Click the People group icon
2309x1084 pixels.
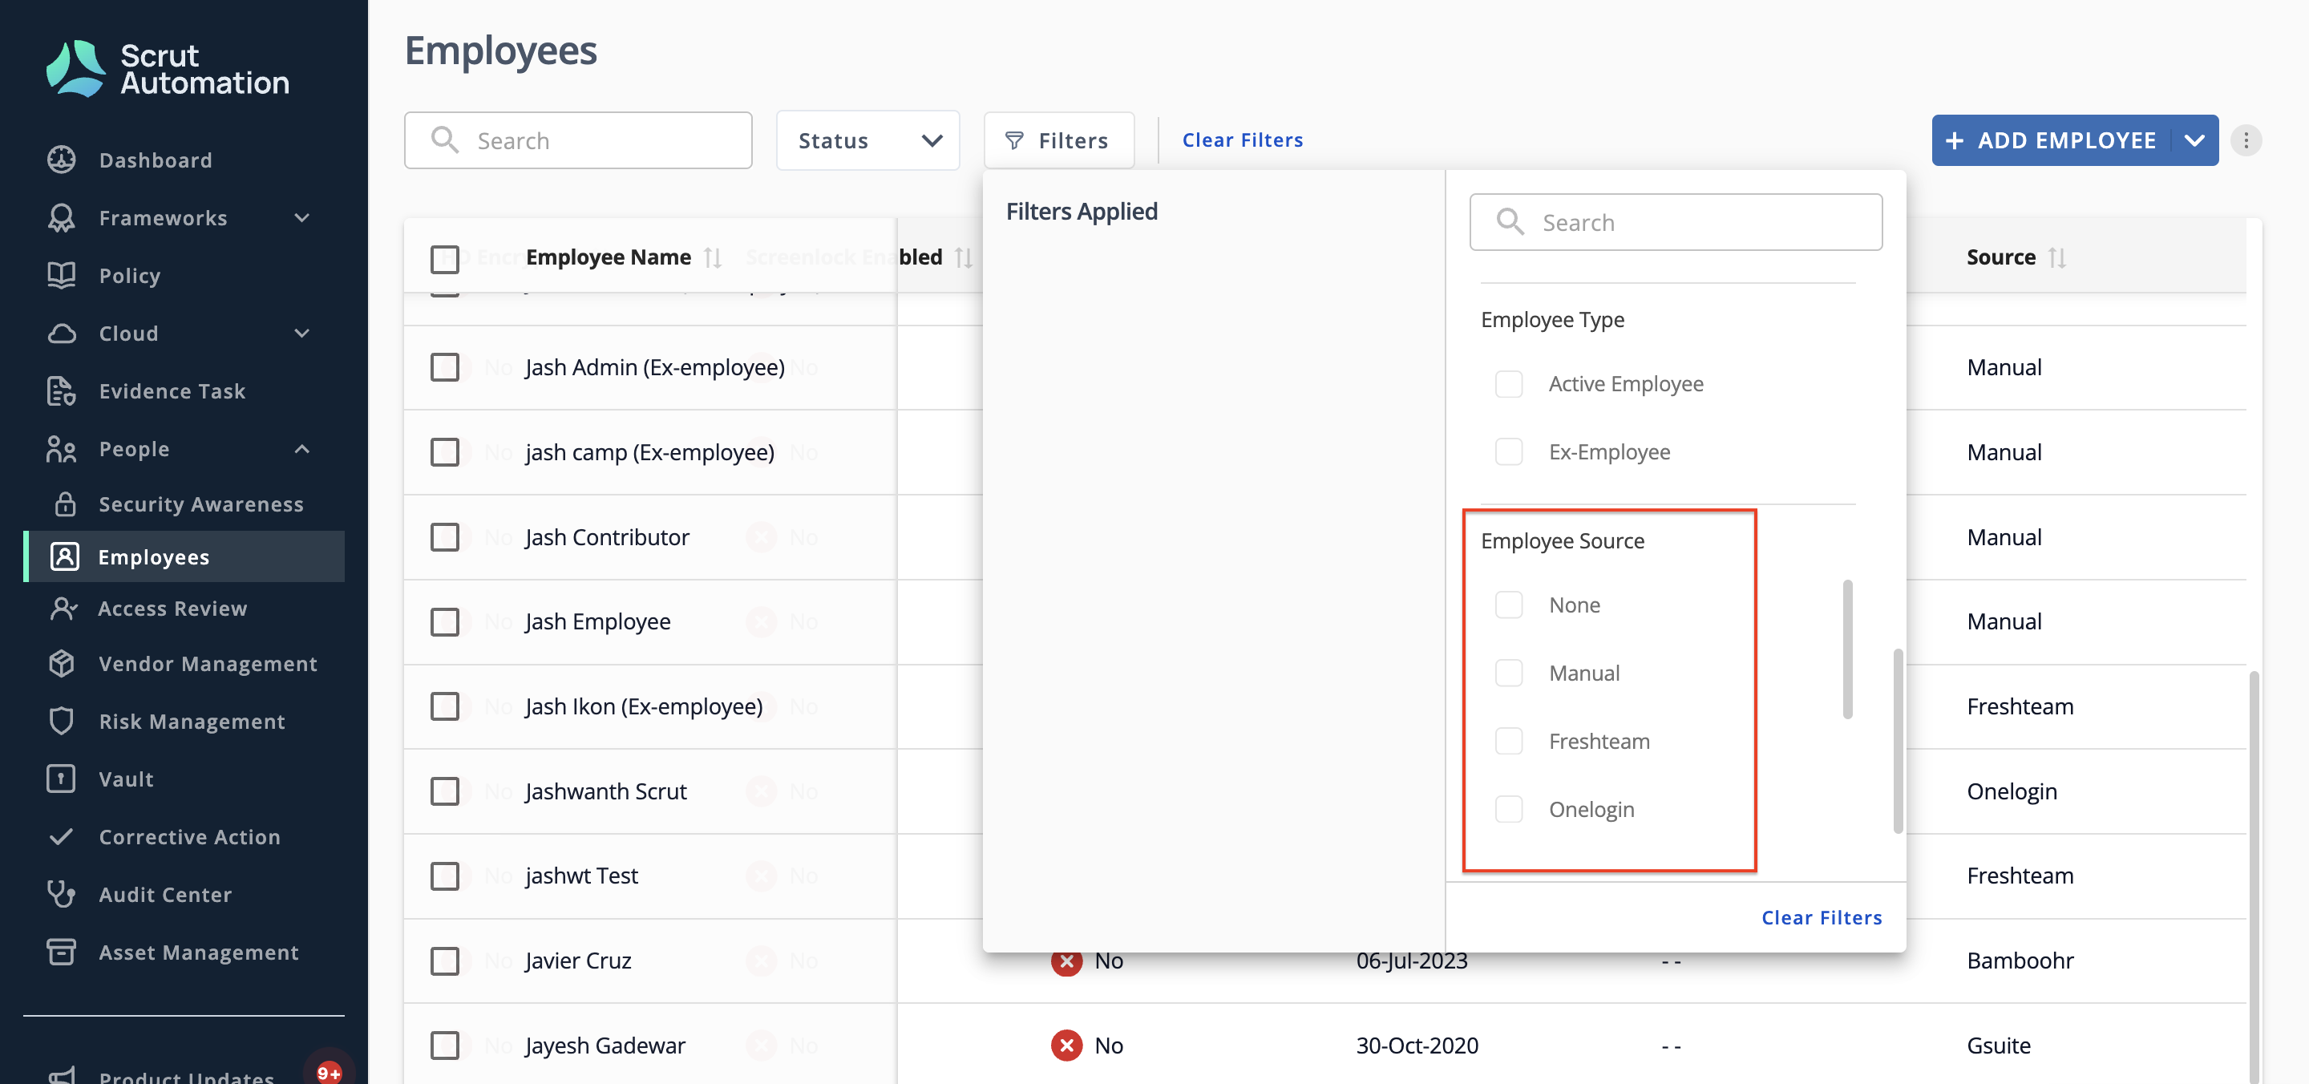pos(62,449)
